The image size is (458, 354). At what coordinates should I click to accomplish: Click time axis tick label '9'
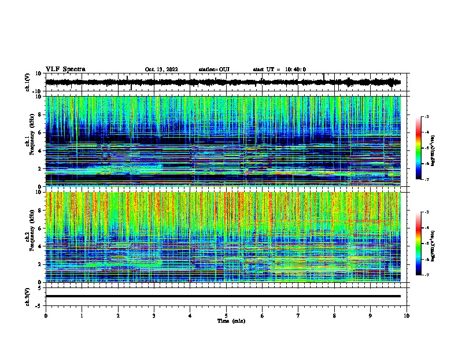click(370, 316)
